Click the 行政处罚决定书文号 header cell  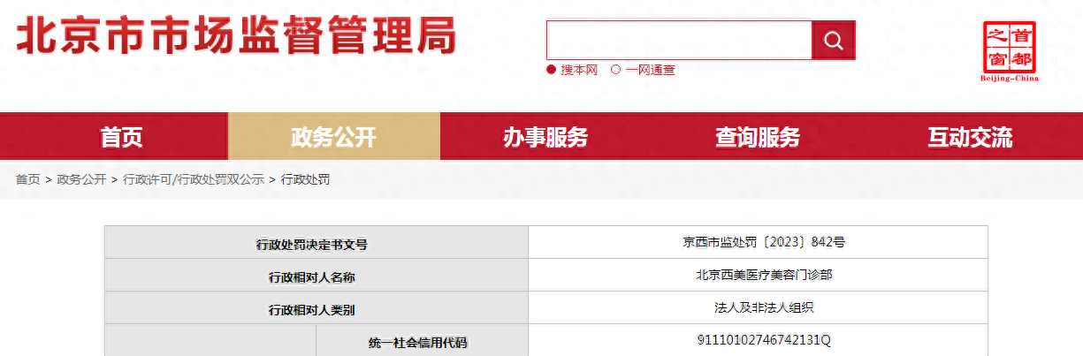pyautogui.click(x=317, y=244)
